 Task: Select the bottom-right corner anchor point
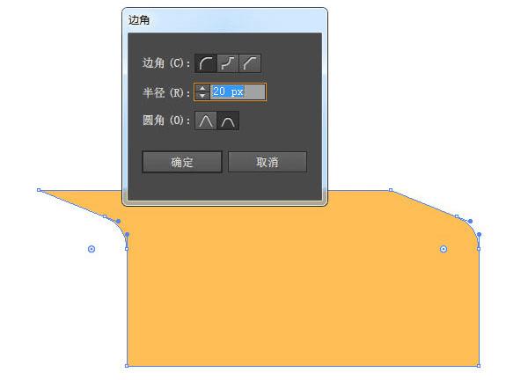479,366
